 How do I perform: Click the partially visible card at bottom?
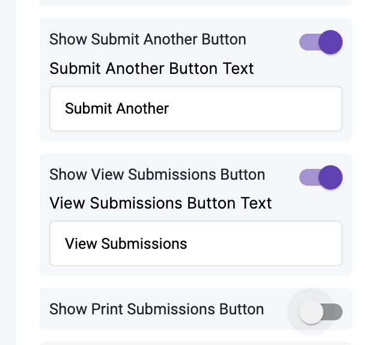(195, 343)
